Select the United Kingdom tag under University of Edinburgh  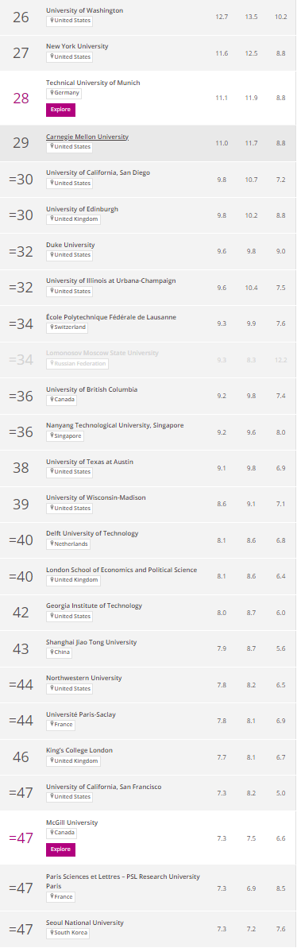74,219
